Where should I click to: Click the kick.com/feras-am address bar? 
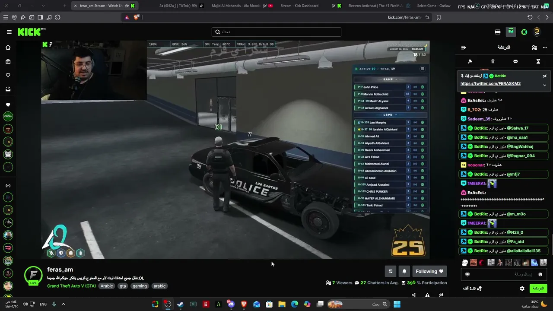tap(404, 17)
